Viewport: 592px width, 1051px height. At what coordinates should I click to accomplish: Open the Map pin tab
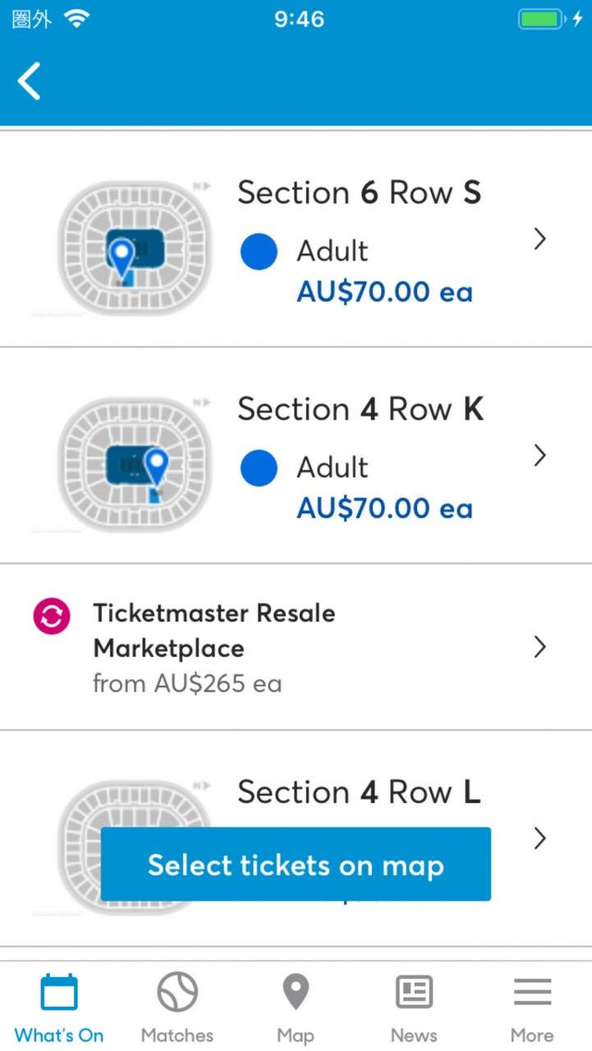coord(296,1007)
